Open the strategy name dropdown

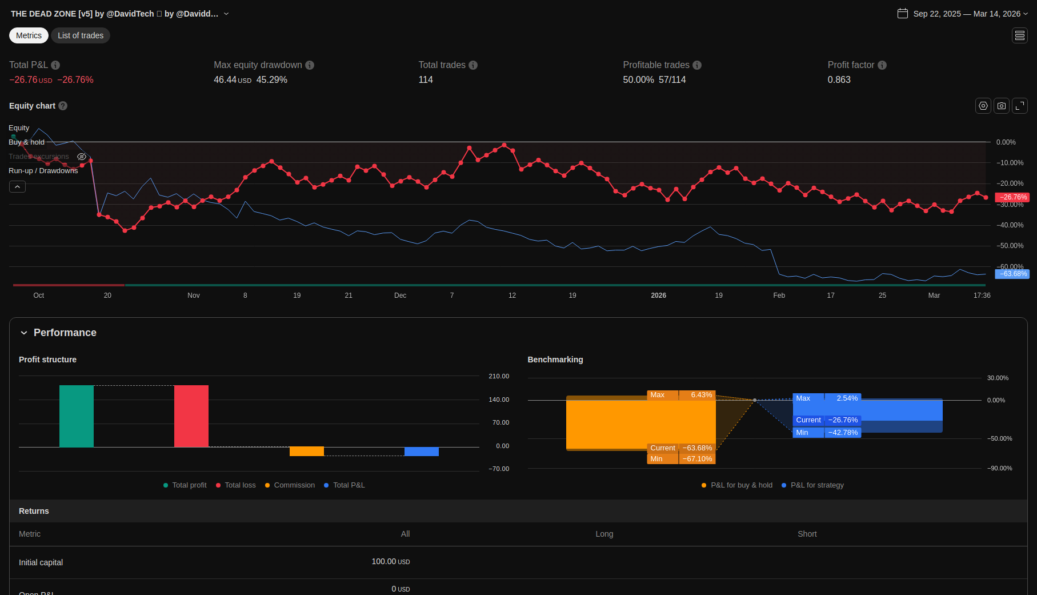coord(226,14)
